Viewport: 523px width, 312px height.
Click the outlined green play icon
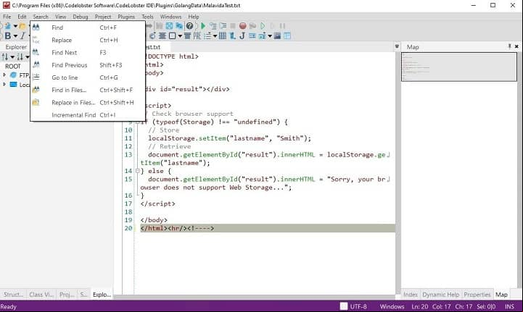pos(263,26)
